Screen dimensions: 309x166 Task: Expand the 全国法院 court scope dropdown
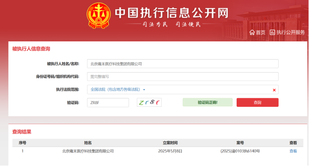(x=117, y=89)
